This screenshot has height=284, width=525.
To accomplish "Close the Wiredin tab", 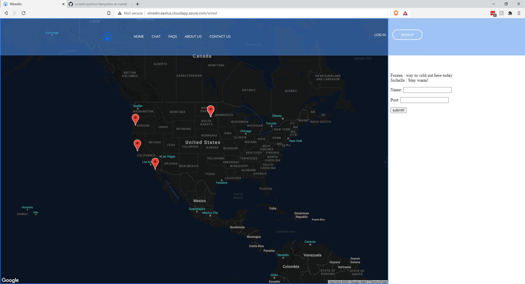I will pos(63,4).
